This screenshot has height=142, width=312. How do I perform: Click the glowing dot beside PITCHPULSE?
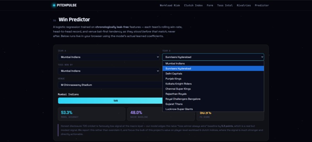(x=54, y=5)
